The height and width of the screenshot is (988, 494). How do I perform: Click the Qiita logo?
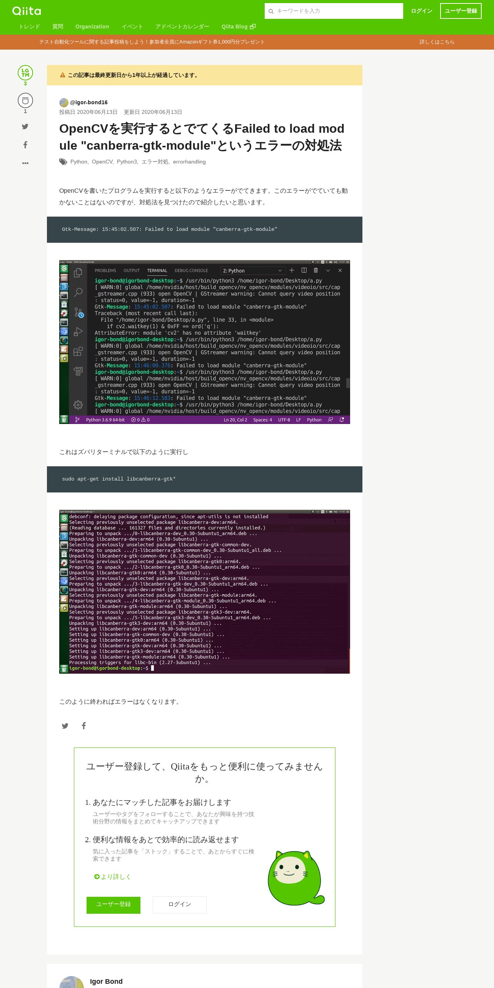tap(27, 11)
